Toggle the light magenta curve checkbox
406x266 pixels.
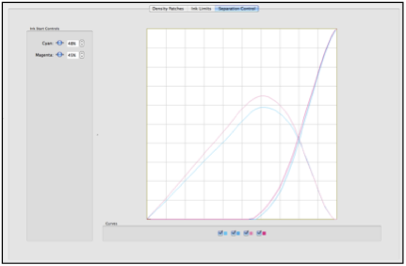[245, 233]
